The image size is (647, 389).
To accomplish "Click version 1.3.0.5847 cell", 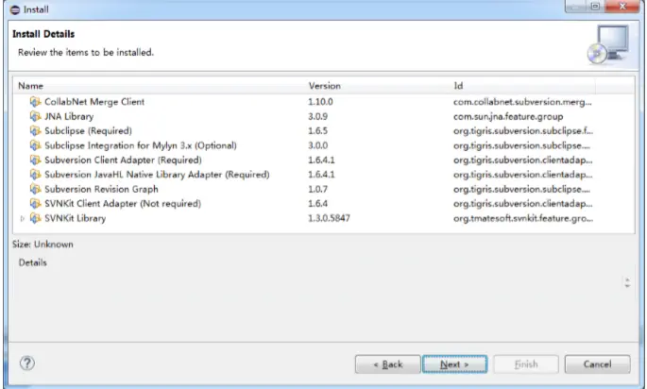I will (329, 218).
